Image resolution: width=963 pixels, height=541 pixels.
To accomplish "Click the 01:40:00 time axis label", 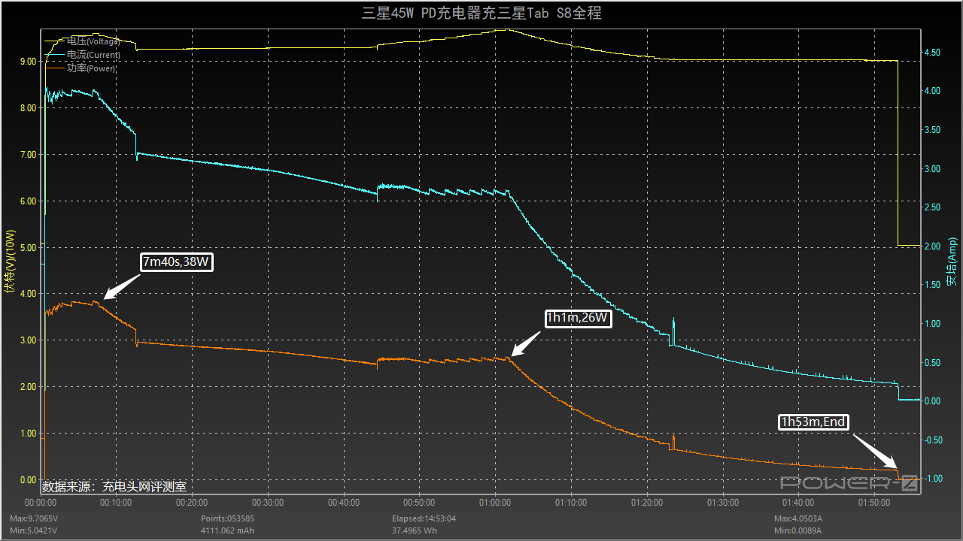I will click(x=797, y=503).
